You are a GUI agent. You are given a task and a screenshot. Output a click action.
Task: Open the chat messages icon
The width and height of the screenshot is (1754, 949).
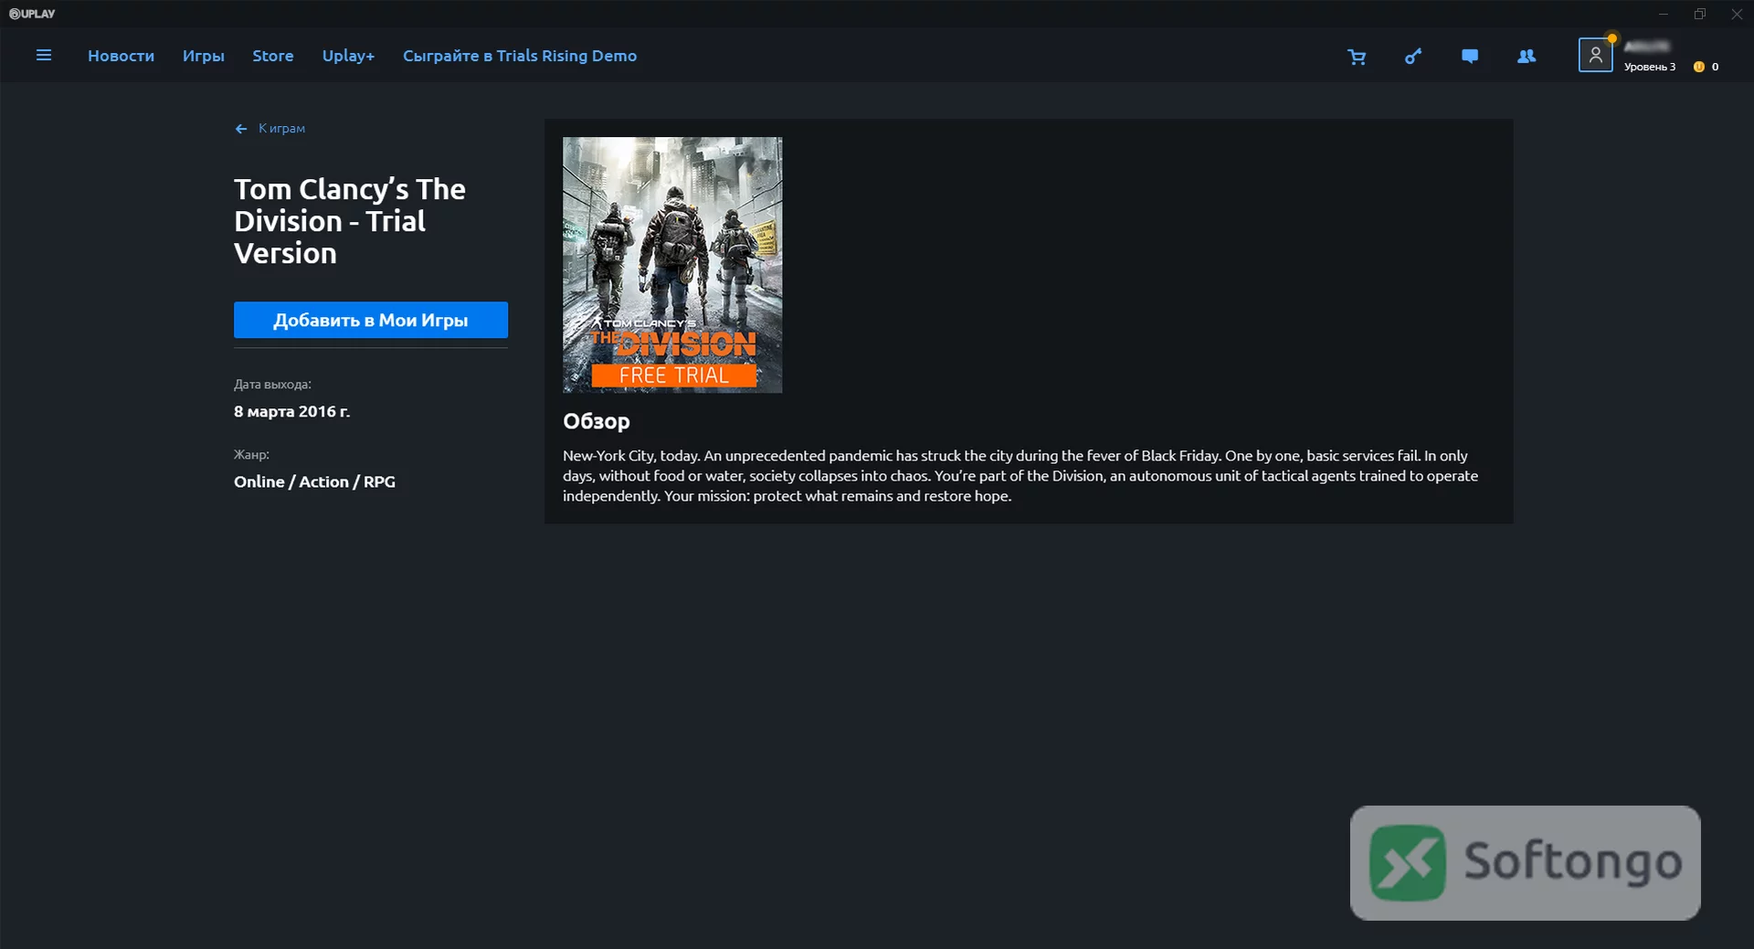coord(1470,57)
